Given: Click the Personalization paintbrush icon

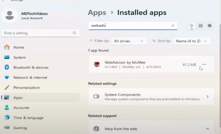Looking at the screenshot, I should 7,87.
